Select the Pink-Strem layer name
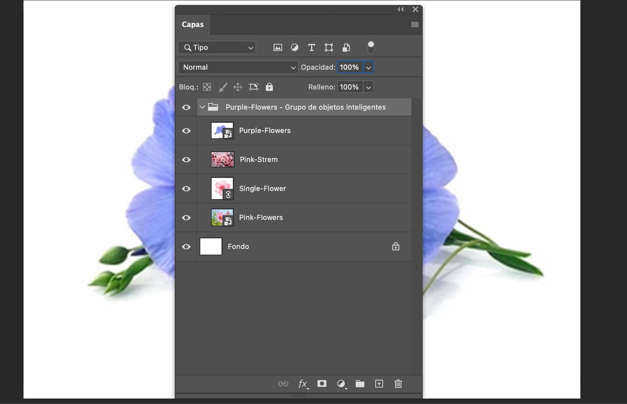Viewport: 627px width, 404px height. tap(259, 160)
